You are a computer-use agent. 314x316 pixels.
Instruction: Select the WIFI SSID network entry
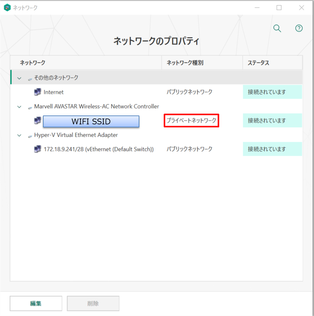tap(91, 121)
